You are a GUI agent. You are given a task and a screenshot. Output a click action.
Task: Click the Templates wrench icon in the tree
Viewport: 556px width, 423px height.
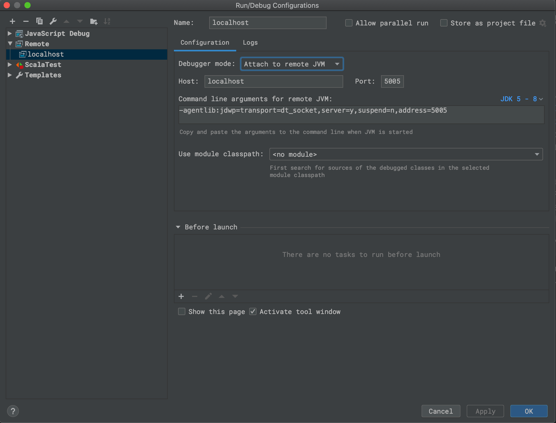19,75
